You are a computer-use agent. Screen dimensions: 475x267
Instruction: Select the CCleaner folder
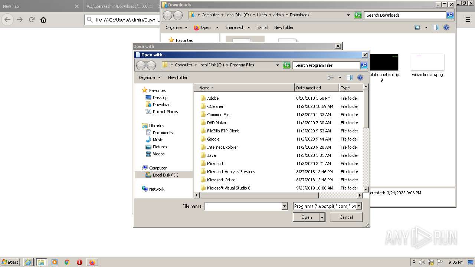[215, 106]
